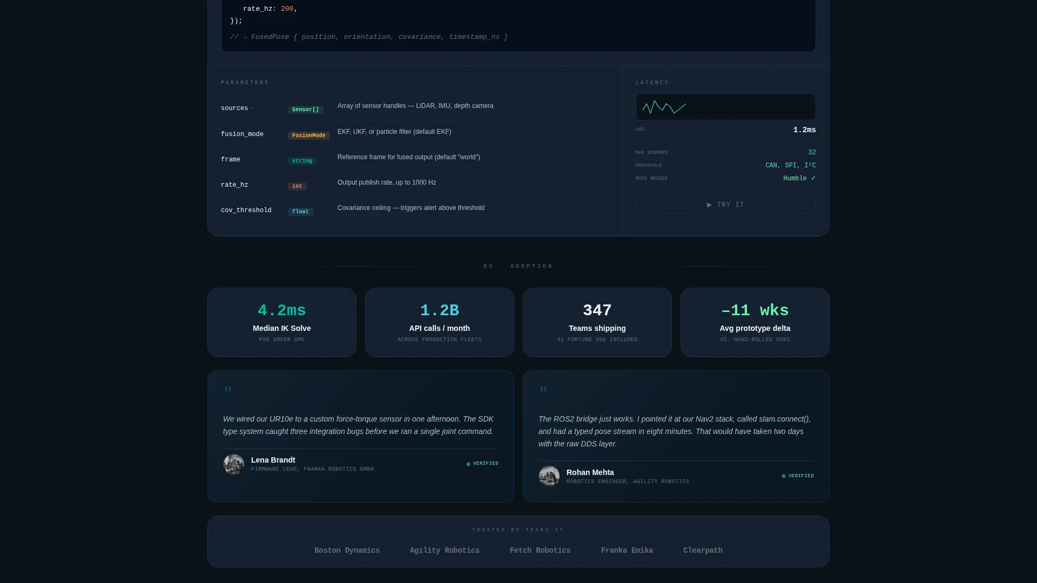Click the 1.2ms average latency value
The width and height of the screenshot is (1037, 583).
click(804, 130)
